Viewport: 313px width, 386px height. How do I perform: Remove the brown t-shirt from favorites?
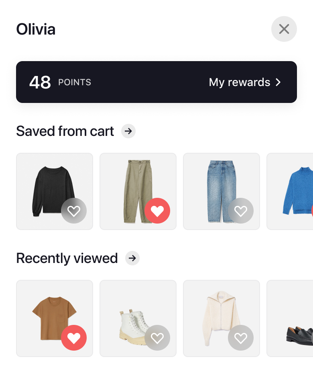[x=74, y=338]
